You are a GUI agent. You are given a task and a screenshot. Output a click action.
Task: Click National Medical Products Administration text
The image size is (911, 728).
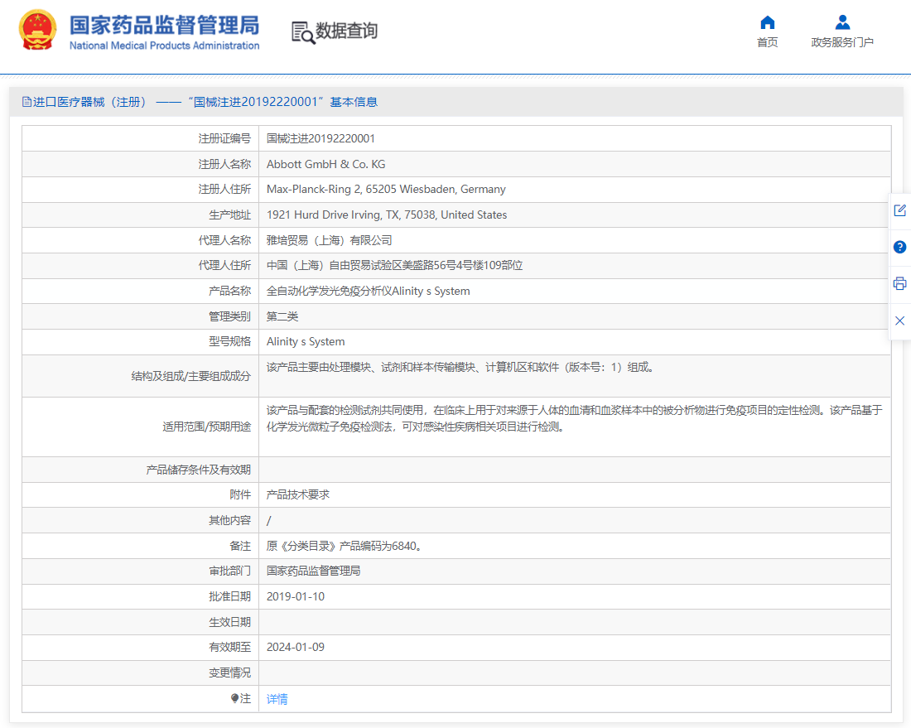click(165, 46)
